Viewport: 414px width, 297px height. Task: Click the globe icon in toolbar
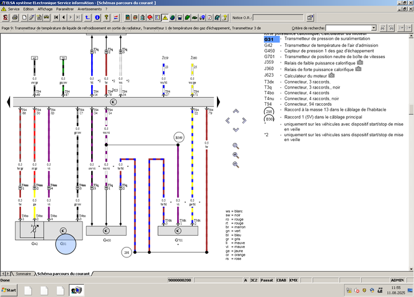point(172,18)
